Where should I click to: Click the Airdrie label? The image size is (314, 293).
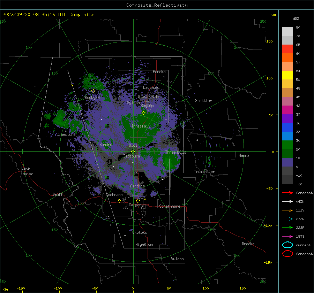click(137, 186)
